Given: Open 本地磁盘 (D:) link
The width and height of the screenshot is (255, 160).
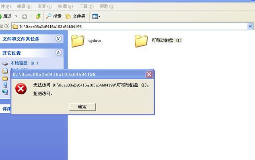Looking at the screenshot, I should tap(24, 63).
